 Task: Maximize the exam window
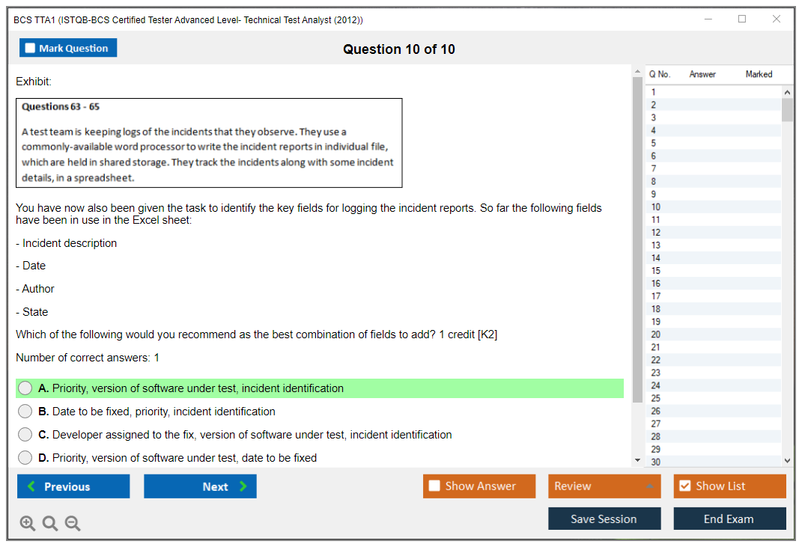[742, 19]
